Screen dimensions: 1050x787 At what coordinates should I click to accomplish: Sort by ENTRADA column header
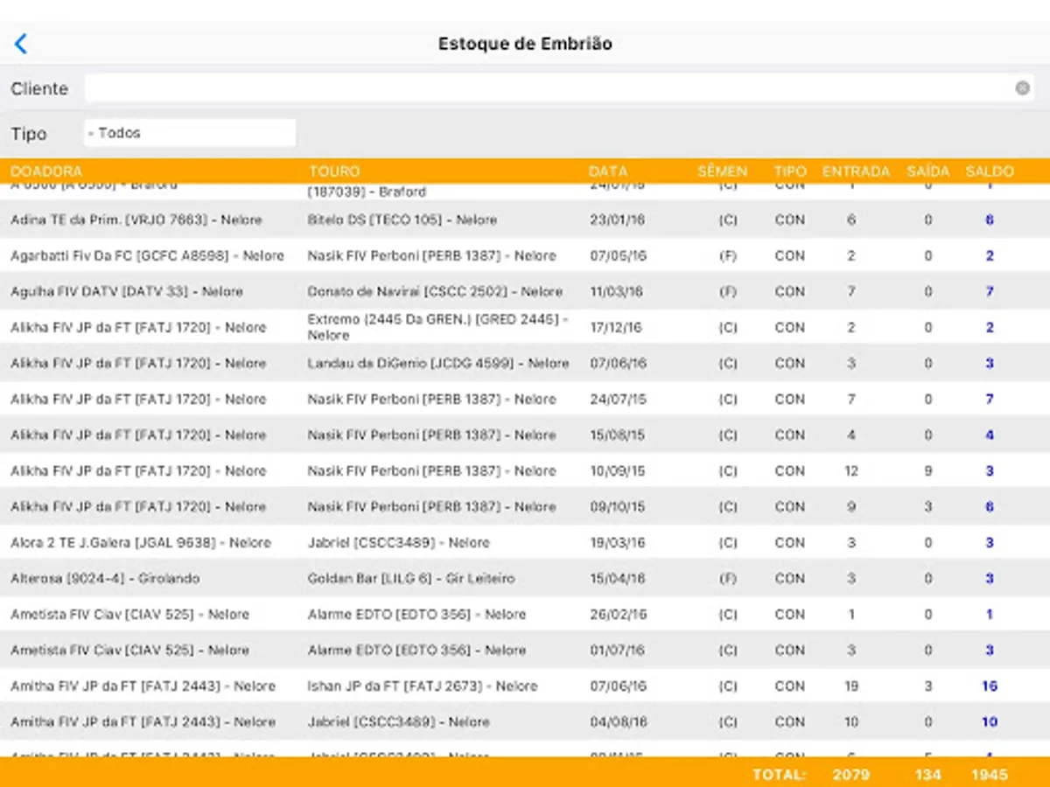point(856,171)
